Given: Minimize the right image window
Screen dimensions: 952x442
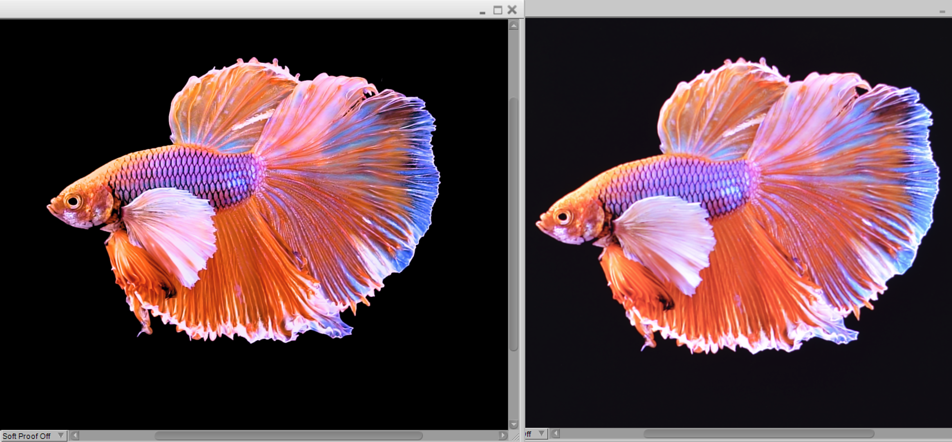Looking at the screenshot, I should 942,12.
